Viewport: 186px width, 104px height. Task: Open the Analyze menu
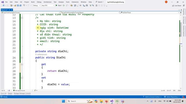[x=61, y=2]
